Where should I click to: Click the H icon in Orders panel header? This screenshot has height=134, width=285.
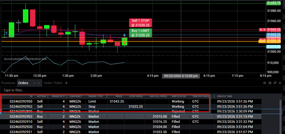point(265,83)
